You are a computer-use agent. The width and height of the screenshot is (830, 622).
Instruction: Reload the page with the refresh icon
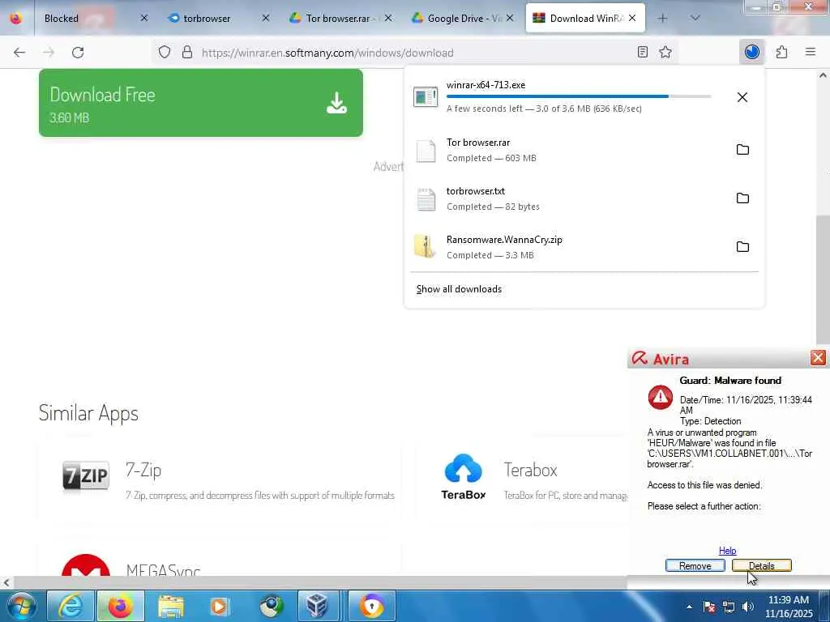(x=78, y=53)
